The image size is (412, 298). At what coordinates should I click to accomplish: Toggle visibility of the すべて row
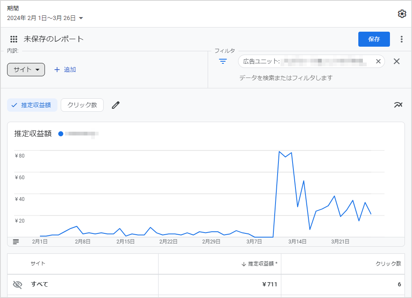pyautogui.click(x=17, y=285)
